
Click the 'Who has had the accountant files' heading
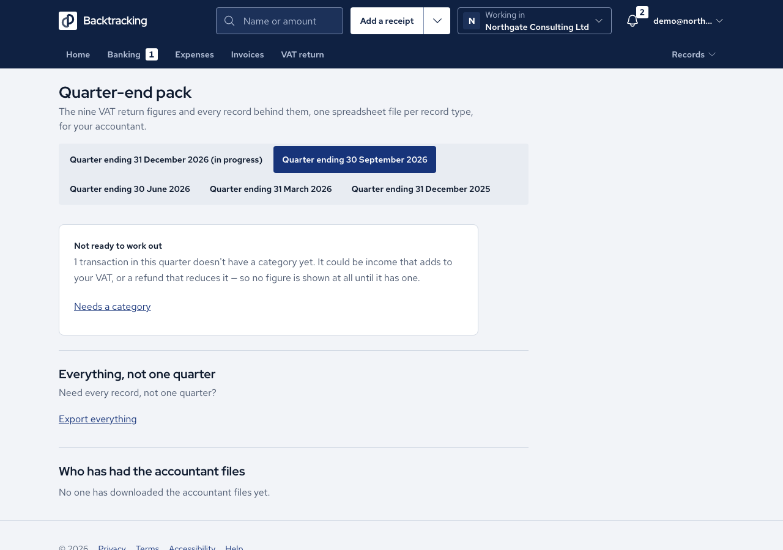tap(152, 471)
